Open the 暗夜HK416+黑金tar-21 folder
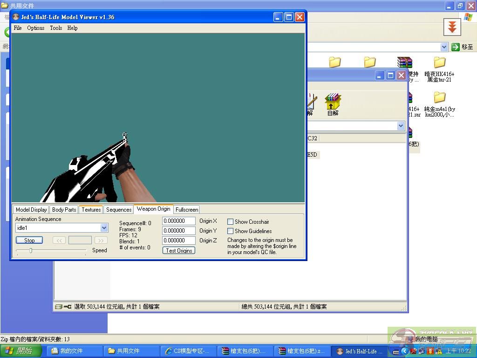This screenshot has height=358, width=477. 439,62
